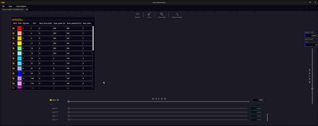This screenshot has width=318, height=126.
Task: Click the Color tool icon
Action: point(149,15)
